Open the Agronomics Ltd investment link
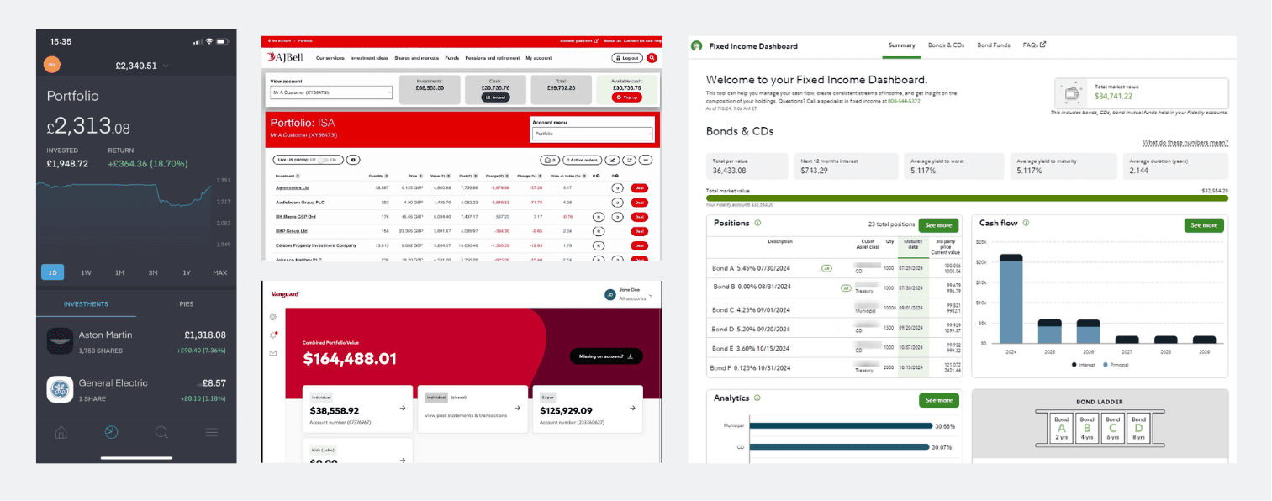 (293, 188)
